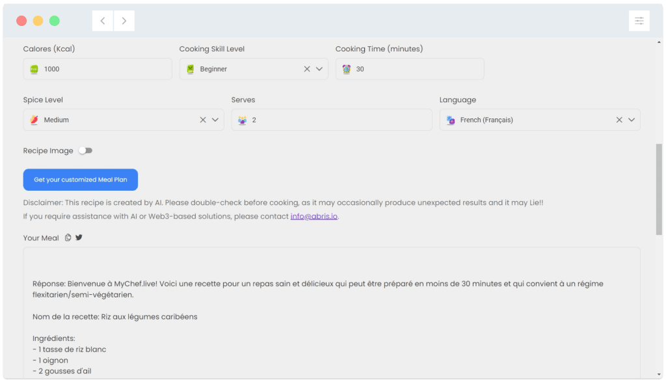Clear the Medium spice level selection
This screenshot has height=382, width=666.
pyautogui.click(x=203, y=120)
